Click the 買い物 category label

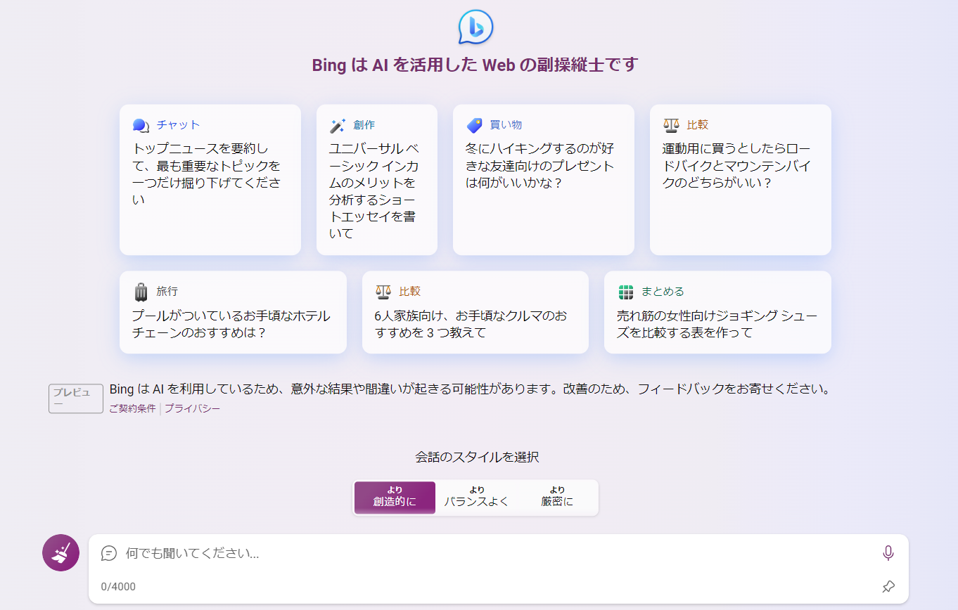(506, 125)
